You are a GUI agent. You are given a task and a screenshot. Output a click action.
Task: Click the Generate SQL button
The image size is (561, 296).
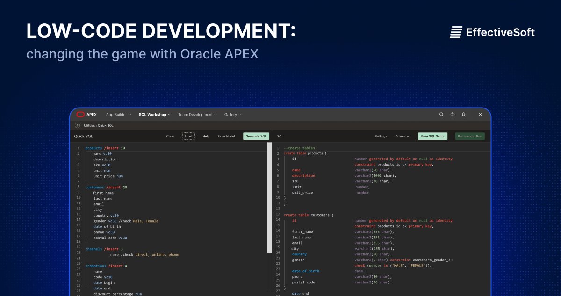[256, 136]
